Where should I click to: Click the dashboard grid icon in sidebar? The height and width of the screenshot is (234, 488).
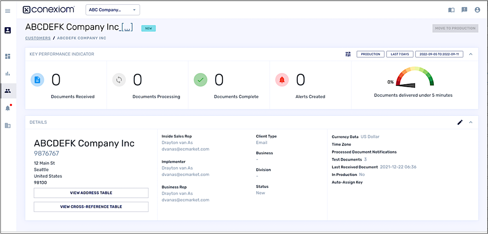click(x=8, y=56)
